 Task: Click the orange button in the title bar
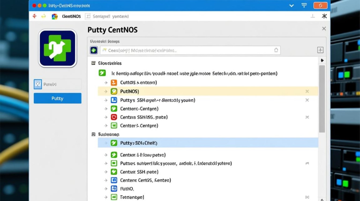pyautogui.click(x=320, y=5)
